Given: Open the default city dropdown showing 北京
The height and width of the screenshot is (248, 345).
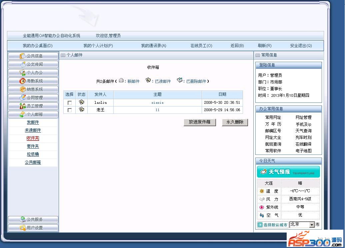Looking at the screenshot, I should tap(312, 225).
